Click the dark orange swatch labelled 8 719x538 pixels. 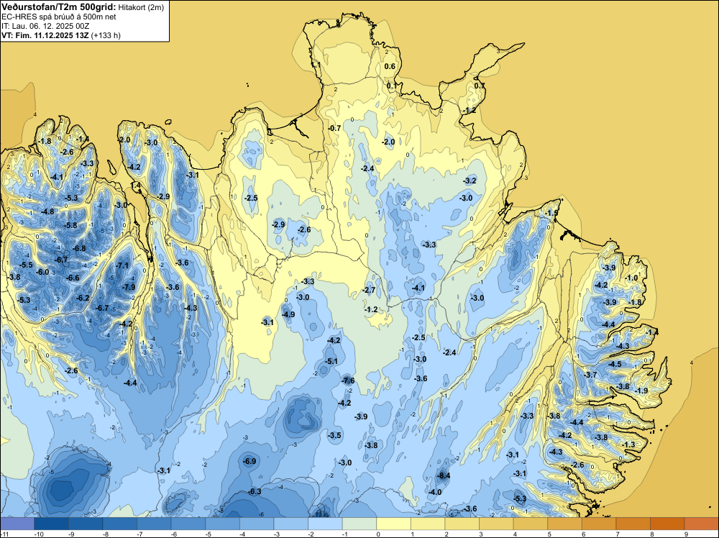(667, 524)
